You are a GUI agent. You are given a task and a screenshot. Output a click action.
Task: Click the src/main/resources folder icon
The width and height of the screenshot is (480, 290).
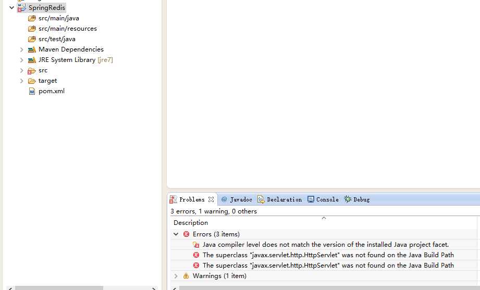(x=32, y=29)
